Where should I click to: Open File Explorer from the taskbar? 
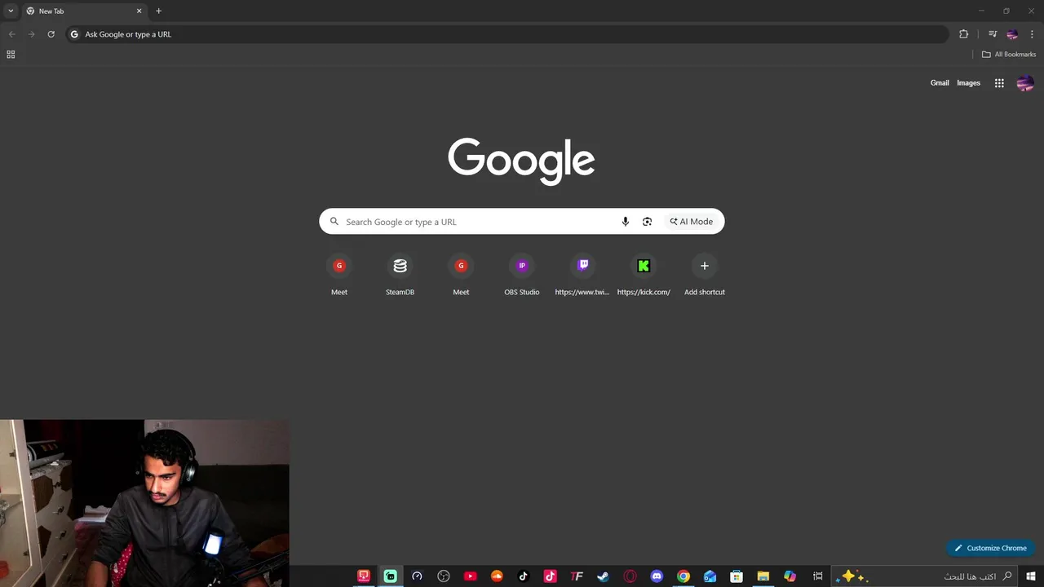point(763,576)
